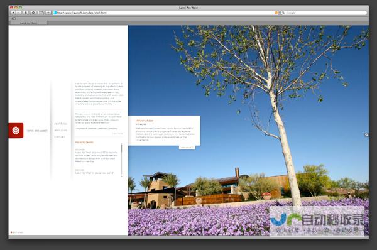Click the magnifier zoom icon on the photo's right edge
This screenshot has height=250, width=377.
(366, 134)
